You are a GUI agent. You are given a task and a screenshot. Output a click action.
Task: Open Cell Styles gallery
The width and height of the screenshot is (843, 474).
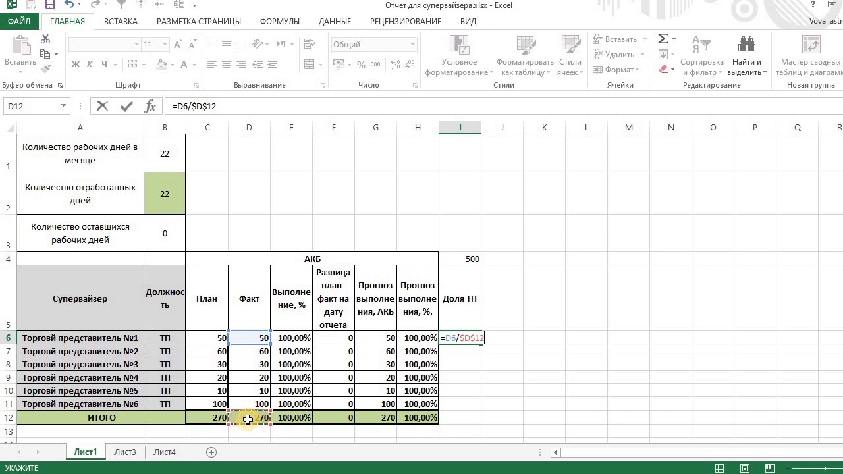(x=570, y=56)
